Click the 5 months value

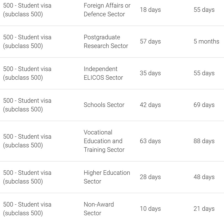(x=206, y=41)
